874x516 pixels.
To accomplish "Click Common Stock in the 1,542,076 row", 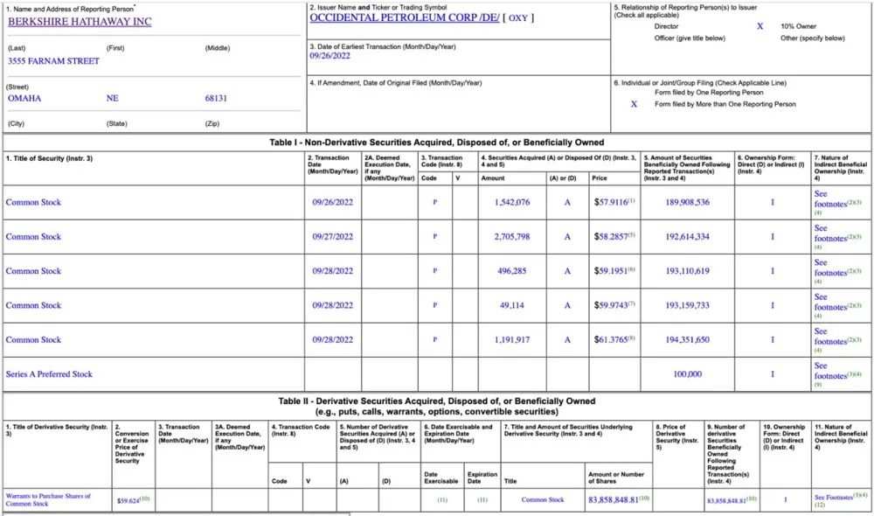I will coord(33,203).
